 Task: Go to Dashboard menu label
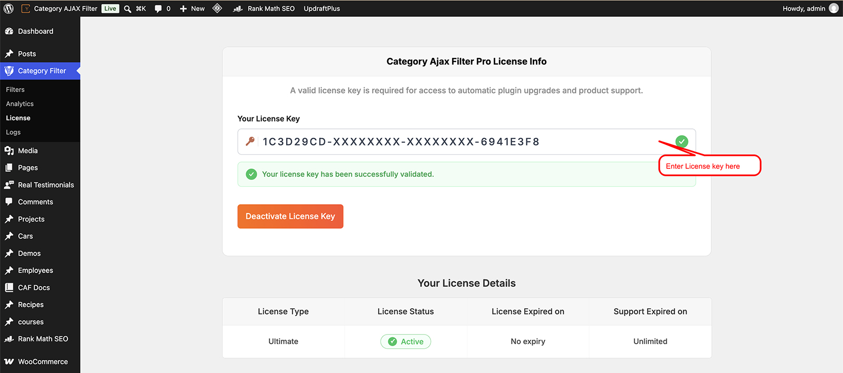pyautogui.click(x=35, y=31)
